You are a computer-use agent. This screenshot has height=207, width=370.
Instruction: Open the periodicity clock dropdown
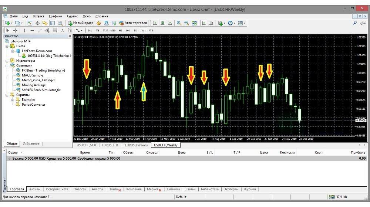coord(232,23)
